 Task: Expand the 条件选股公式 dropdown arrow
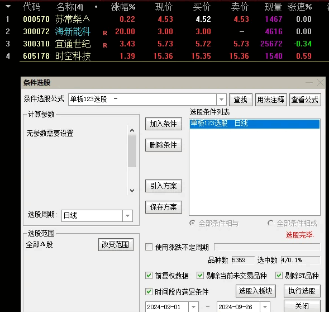coord(221,100)
